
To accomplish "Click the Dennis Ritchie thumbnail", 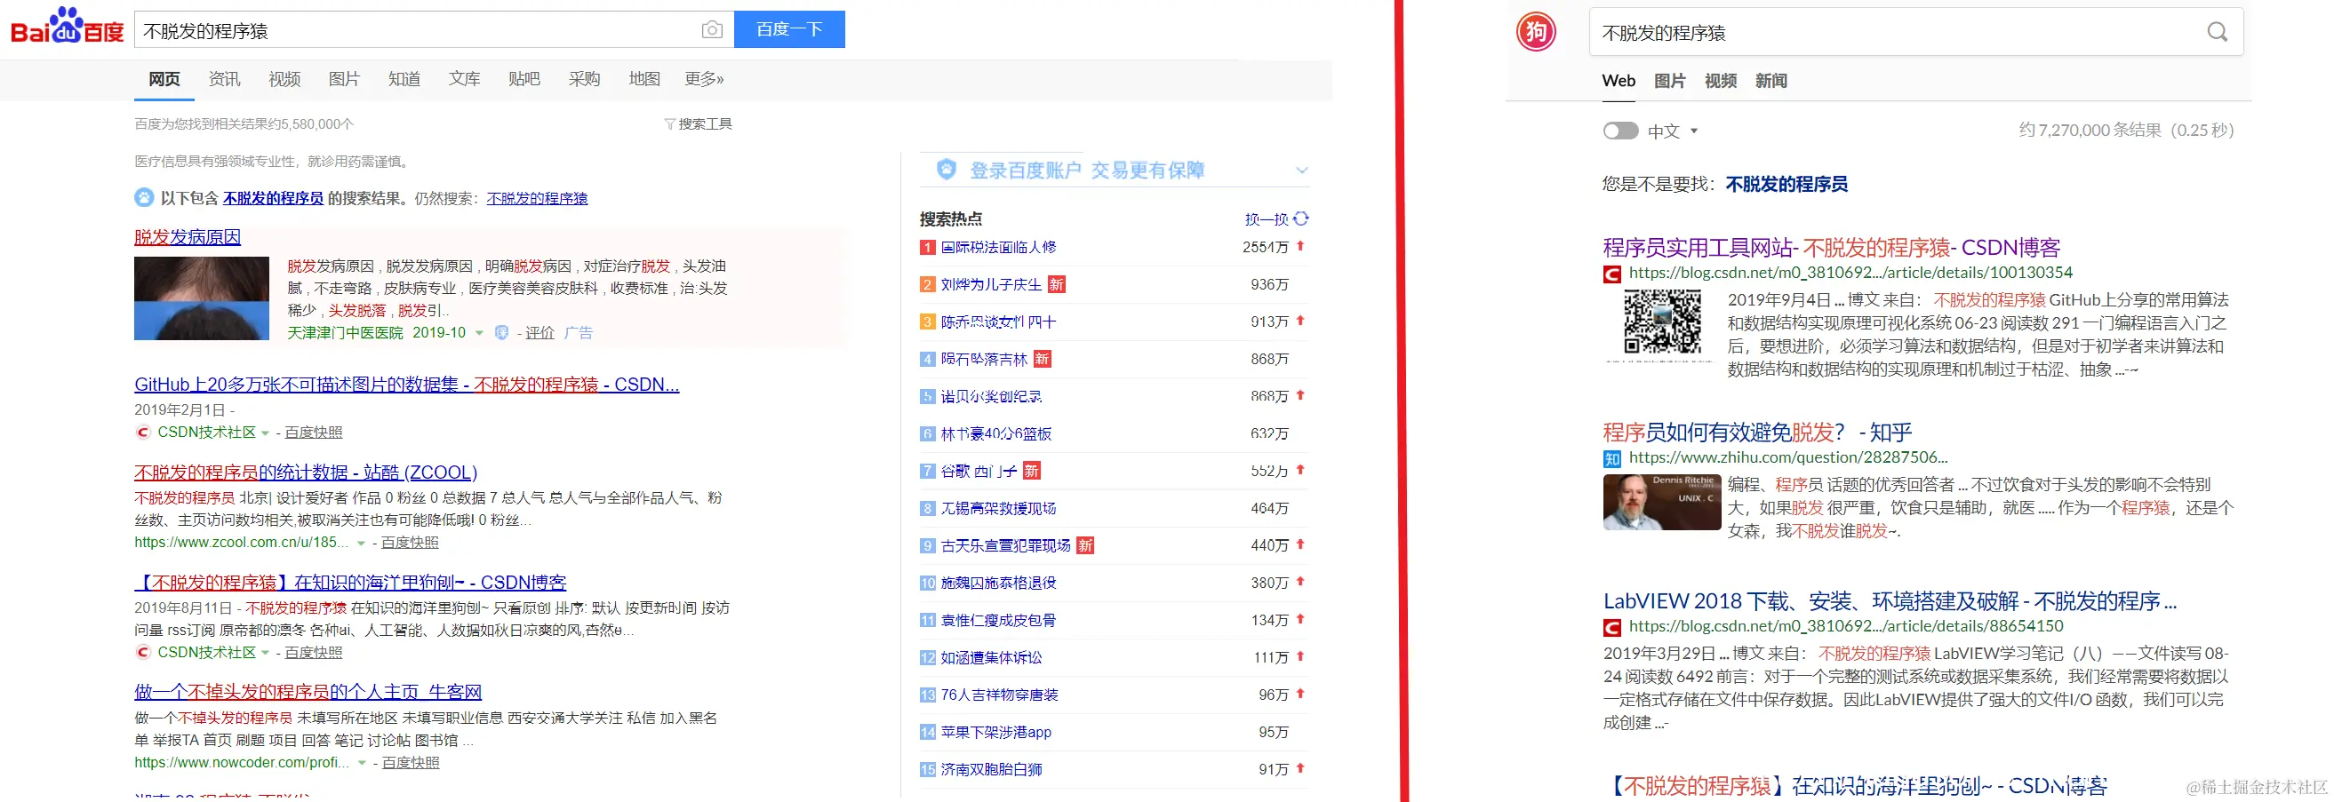I will click(1662, 502).
